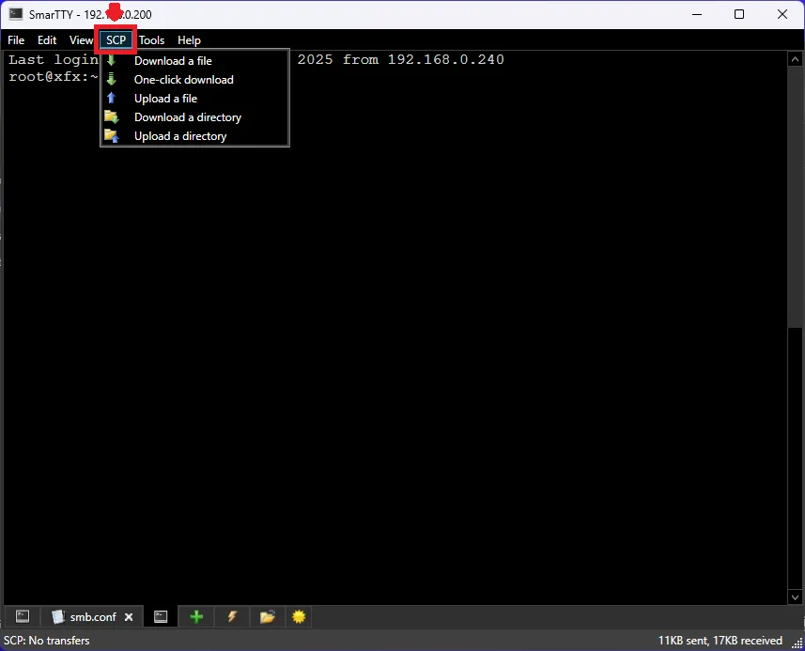
Task: Expand the View menu
Action: pyautogui.click(x=81, y=40)
